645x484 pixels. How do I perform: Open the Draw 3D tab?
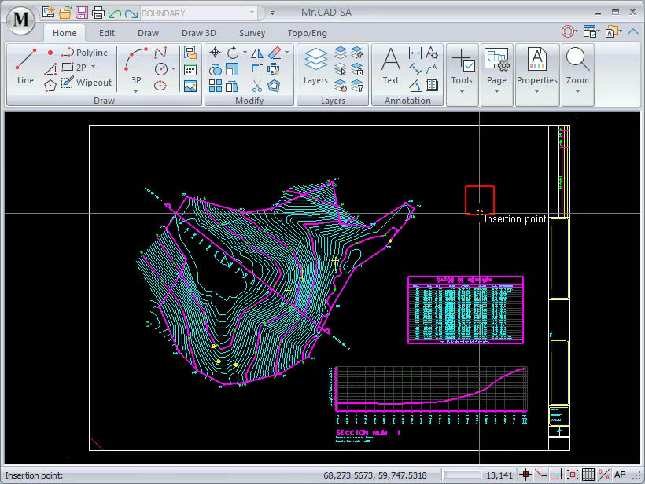(x=198, y=33)
